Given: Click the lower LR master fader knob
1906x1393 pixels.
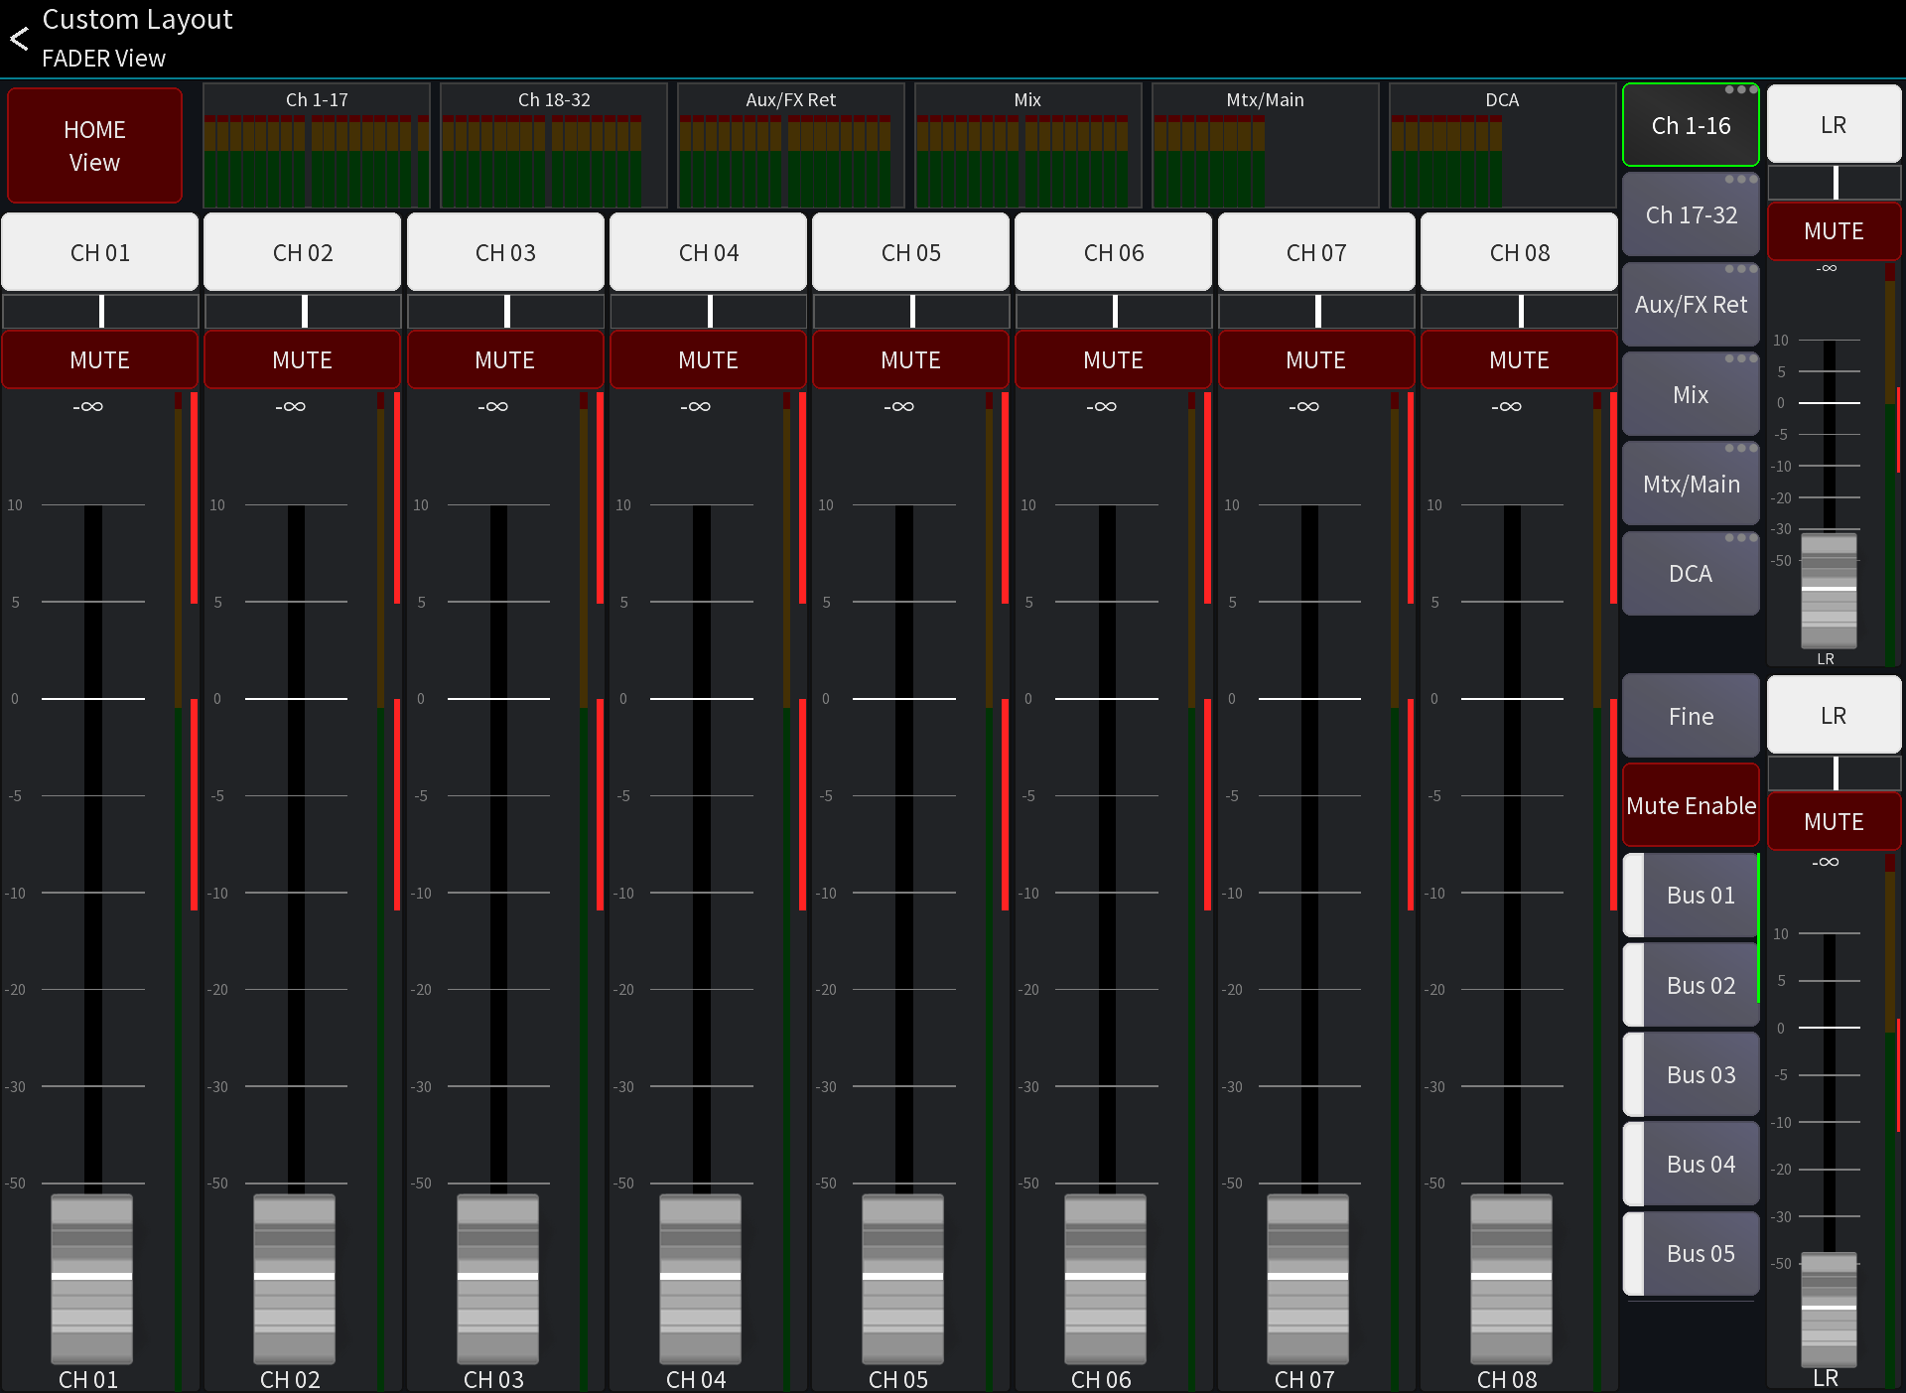Looking at the screenshot, I should pyautogui.click(x=1829, y=1309).
